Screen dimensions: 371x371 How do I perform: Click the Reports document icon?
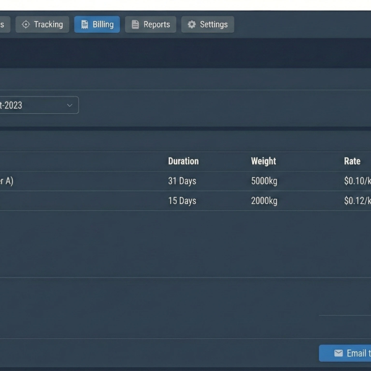coord(135,25)
